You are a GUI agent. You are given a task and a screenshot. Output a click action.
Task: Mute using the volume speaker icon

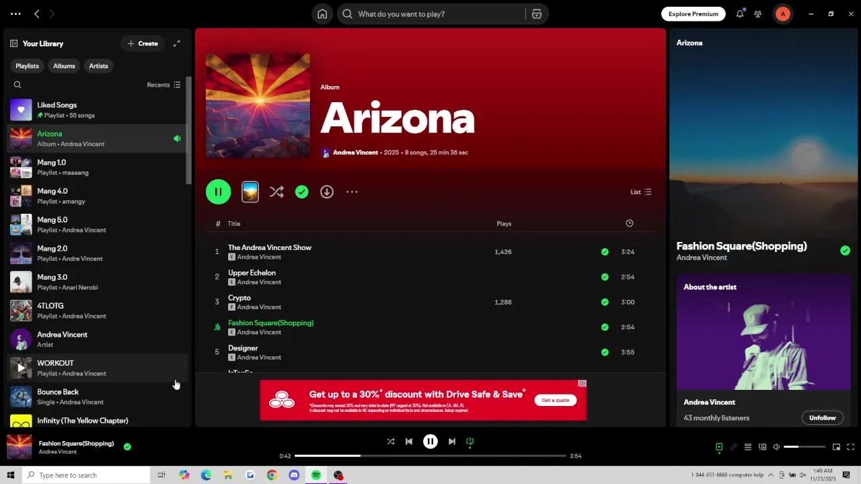(x=776, y=447)
